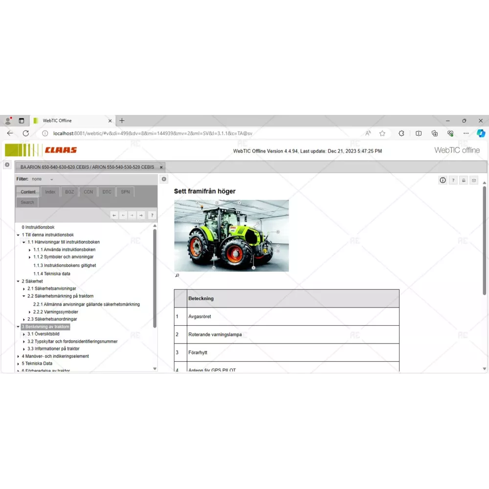
Task: Open the Search tab
Action: coord(27,202)
